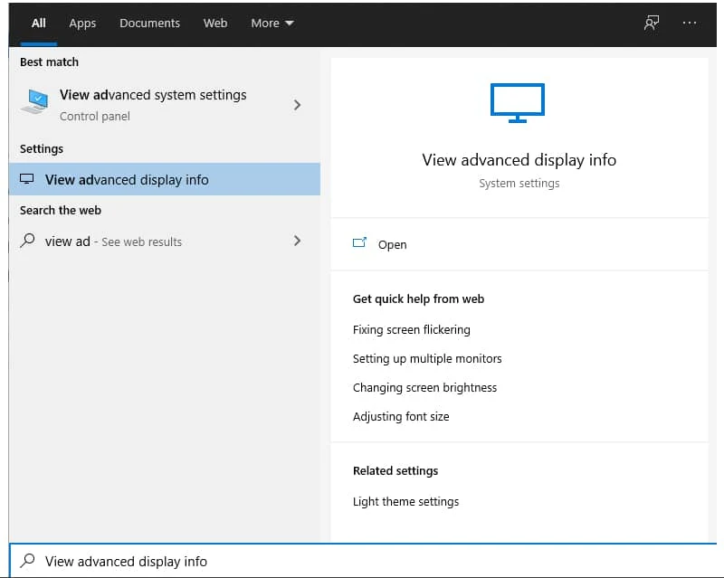Screen dimensions: 724x578
Task: Click Adjusting font size help link
Action: [x=401, y=416]
